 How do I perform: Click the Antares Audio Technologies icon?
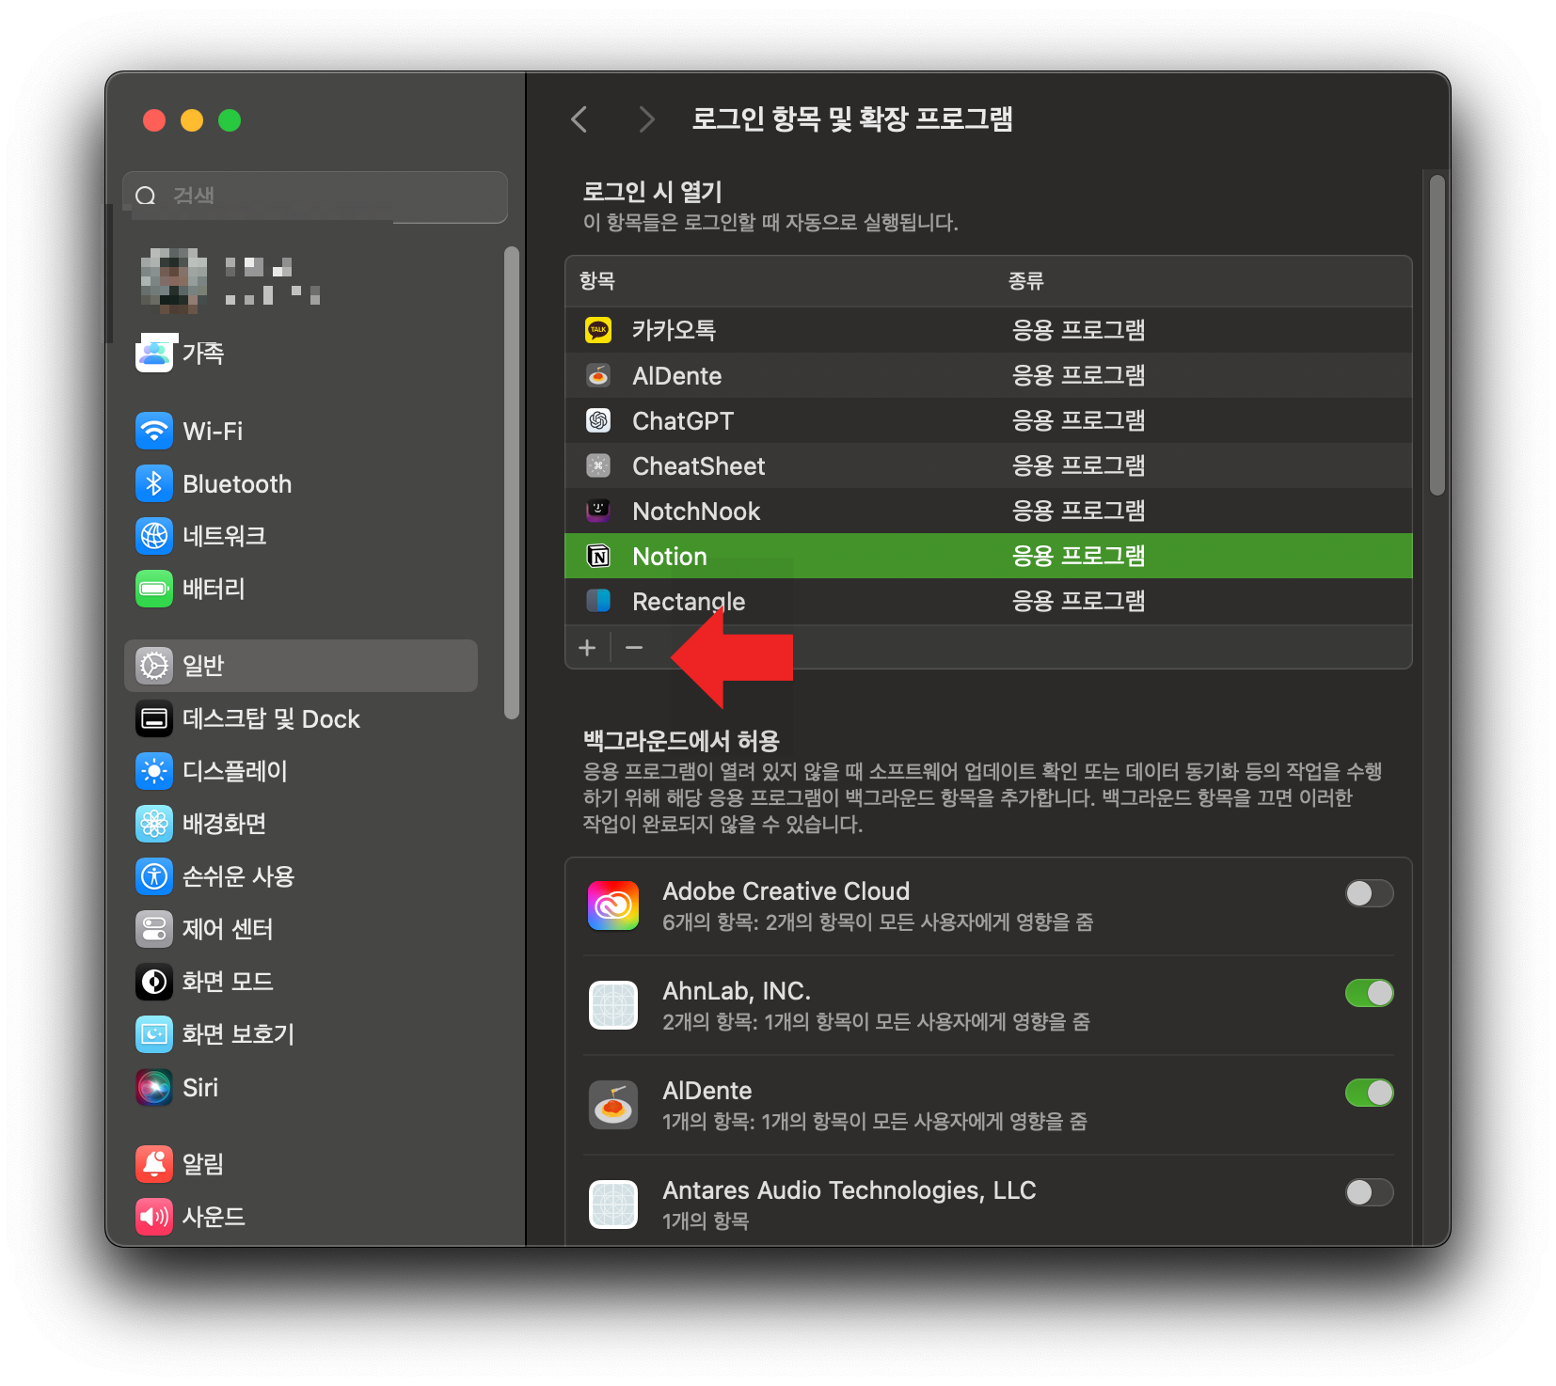click(x=613, y=1205)
